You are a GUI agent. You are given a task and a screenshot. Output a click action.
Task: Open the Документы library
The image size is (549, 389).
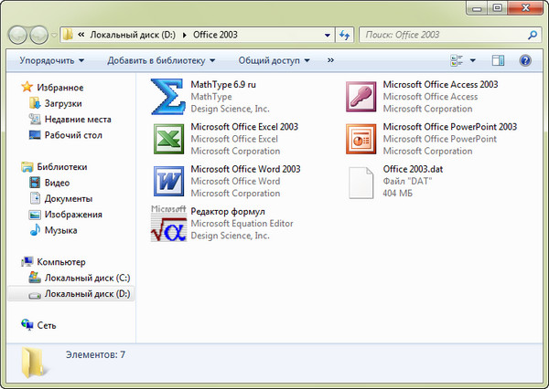69,198
